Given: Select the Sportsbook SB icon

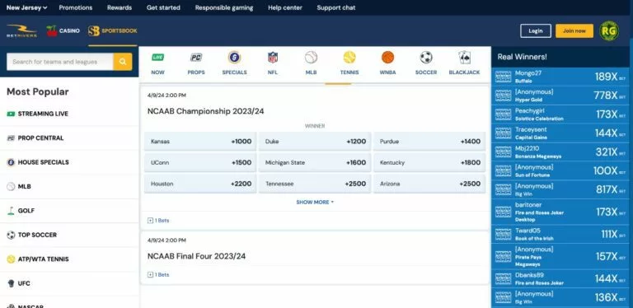Looking at the screenshot, I should (x=94, y=31).
